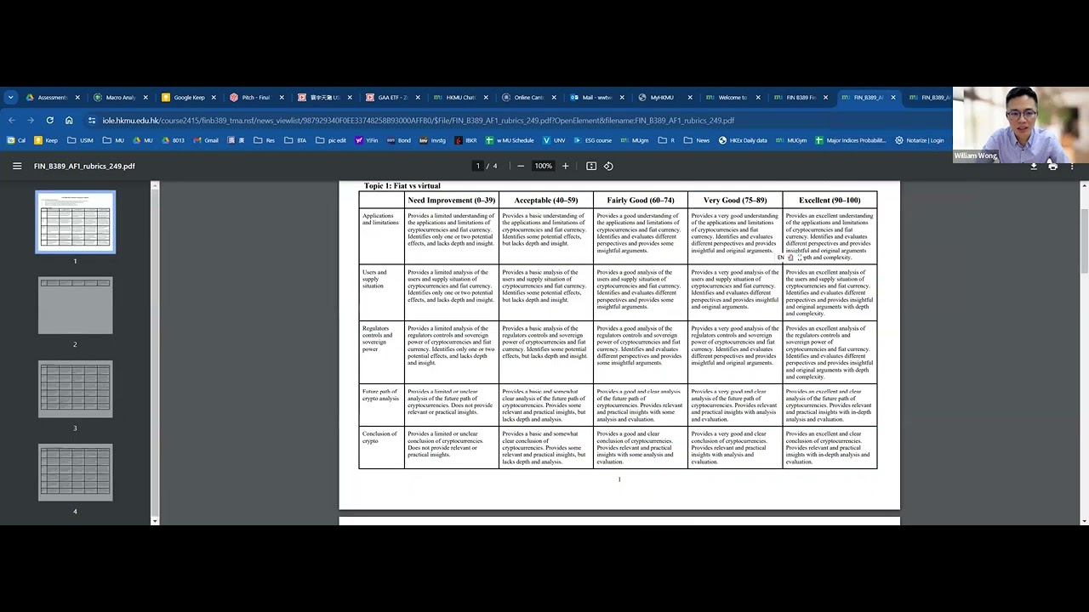Close the MyHKMU tab
1089x612 pixels.
click(x=690, y=97)
